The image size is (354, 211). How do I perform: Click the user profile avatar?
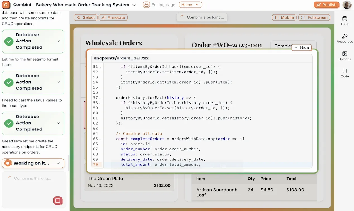pyautogui.click(x=347, y=5)
